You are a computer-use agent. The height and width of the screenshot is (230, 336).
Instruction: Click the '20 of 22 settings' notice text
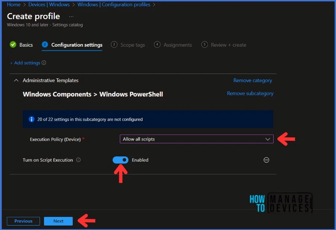tap(90, 119)
